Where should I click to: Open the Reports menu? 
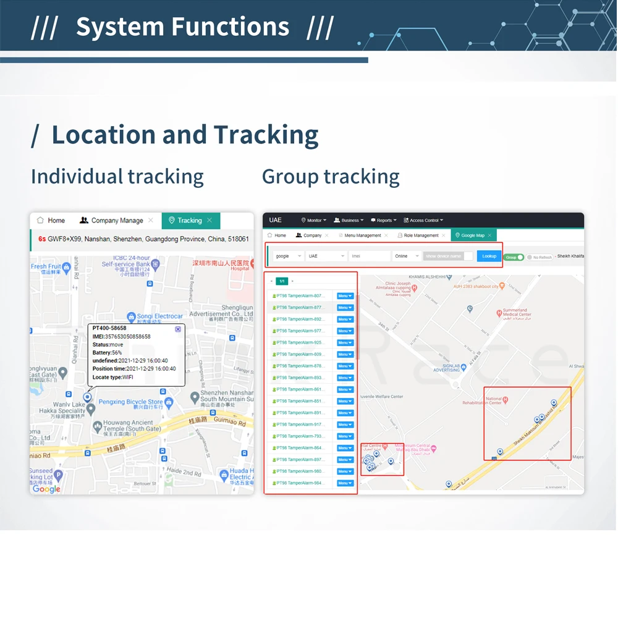click(x=384, y=221)
